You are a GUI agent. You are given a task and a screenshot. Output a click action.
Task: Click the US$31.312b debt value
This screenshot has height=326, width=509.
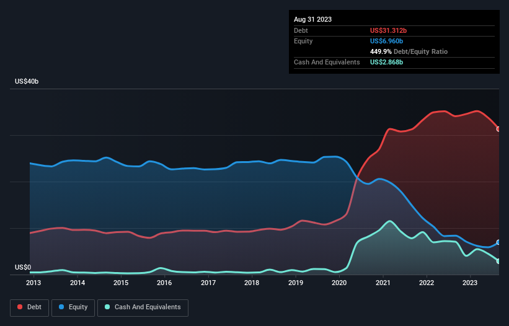pos(388,30)
